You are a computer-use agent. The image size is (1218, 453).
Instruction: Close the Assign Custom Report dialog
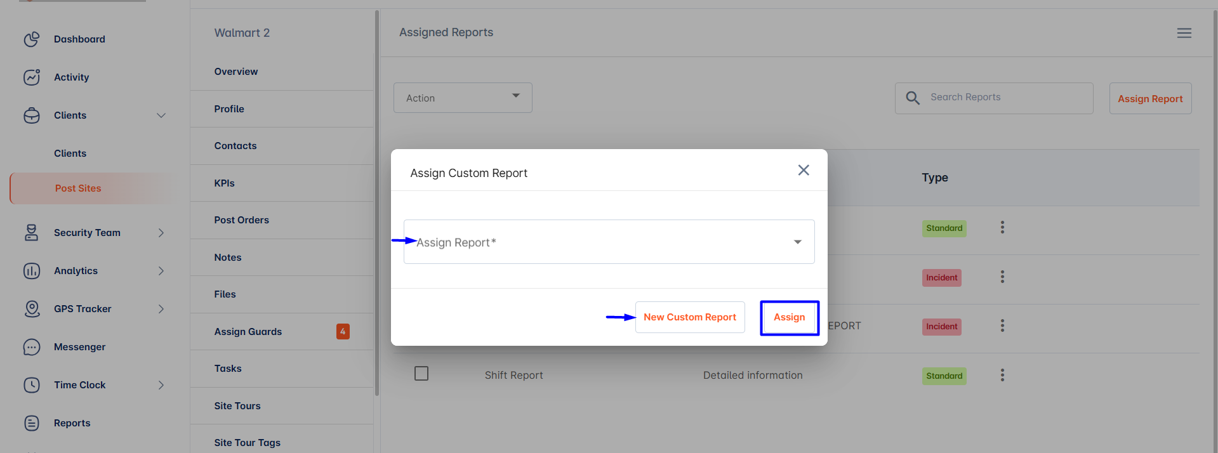point(804,170)
